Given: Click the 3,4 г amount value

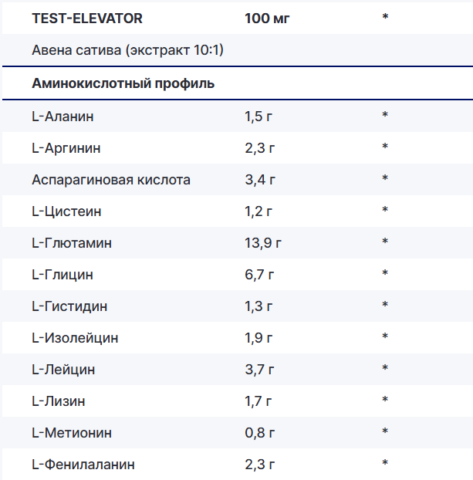Looking at the screenshot, I should tap(260, 180).
